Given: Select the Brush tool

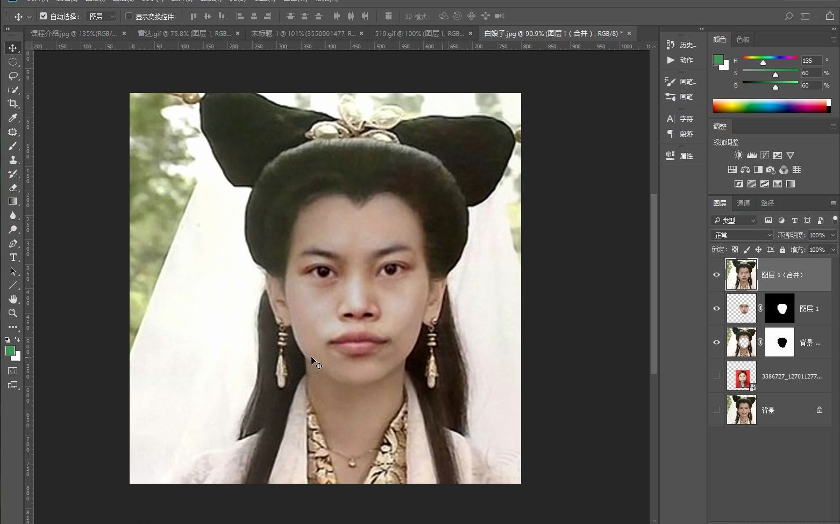Looking at the screenshot, I should (13, 145).
